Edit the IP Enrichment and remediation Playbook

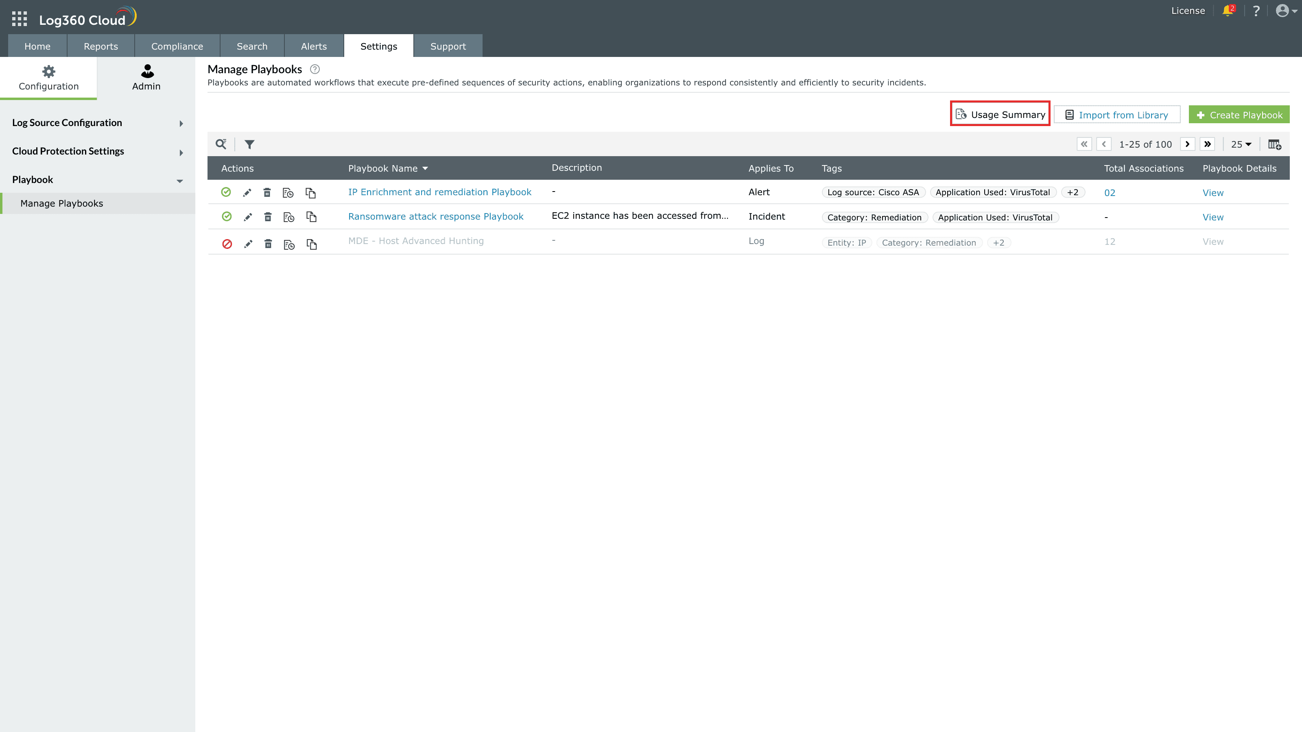click(247, 192)
